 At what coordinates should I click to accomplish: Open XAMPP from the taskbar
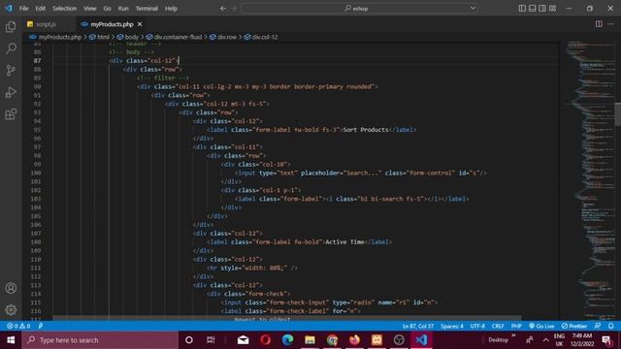tap(376, 340)
